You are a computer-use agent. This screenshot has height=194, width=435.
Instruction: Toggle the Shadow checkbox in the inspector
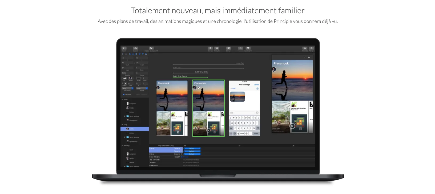coord(123,83)
